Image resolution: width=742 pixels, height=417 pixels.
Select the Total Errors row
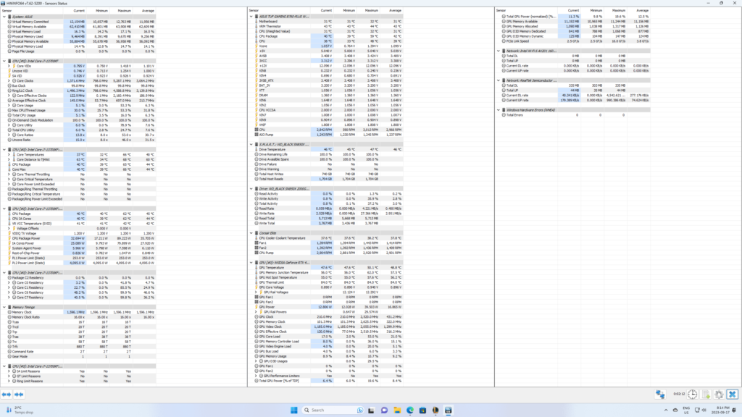[x=573, y=115]
